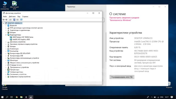Select the Системные устройства row text

point(18,74)
